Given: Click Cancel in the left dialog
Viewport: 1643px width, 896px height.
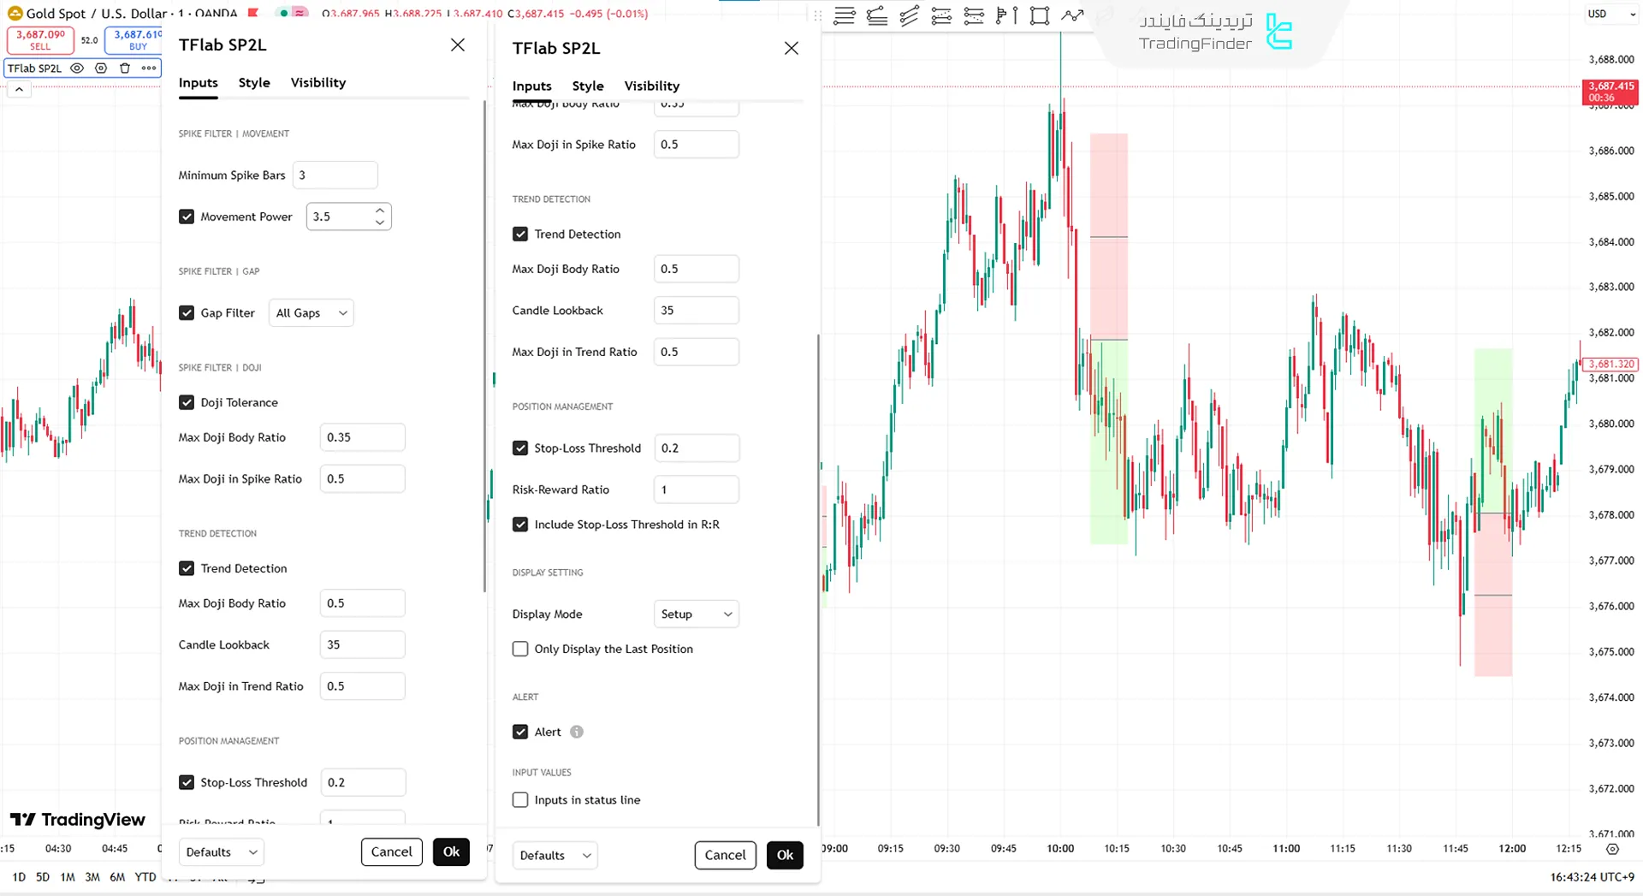Looking at the screenshot, I should (391, 851).
